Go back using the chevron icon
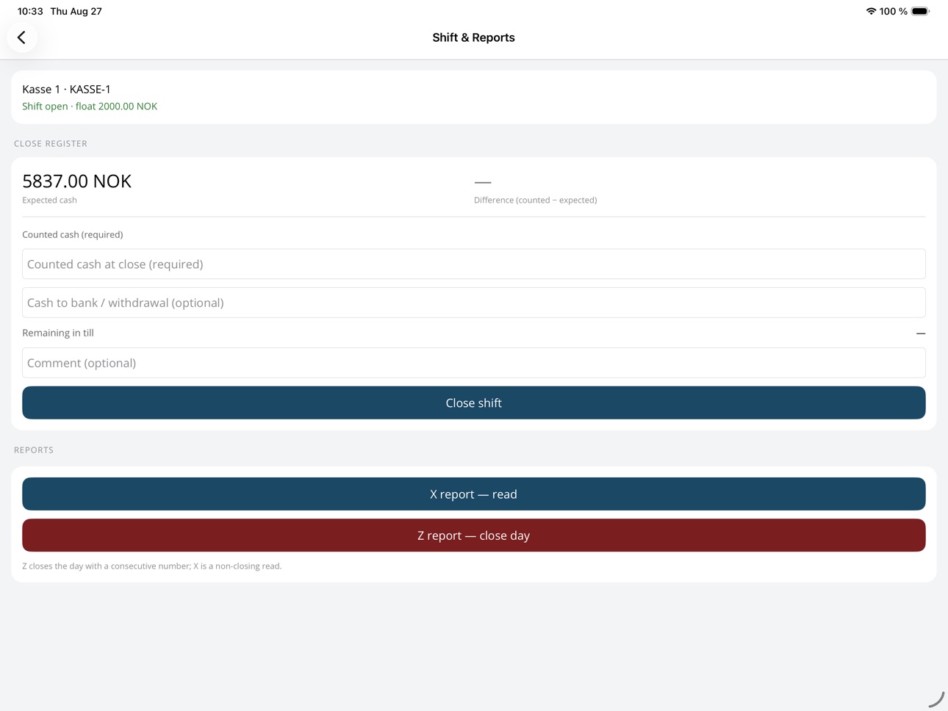 pyautogui.click(x=22, y=37)
